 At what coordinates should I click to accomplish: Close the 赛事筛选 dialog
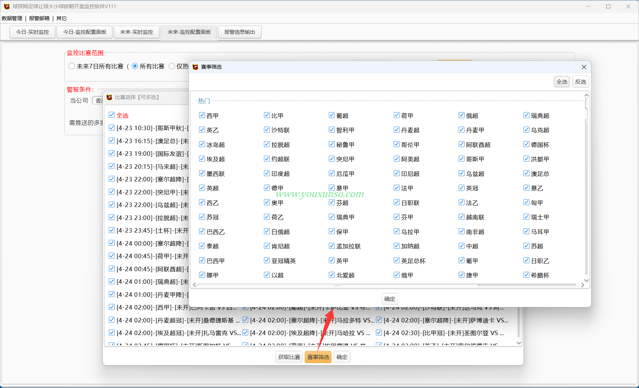584,67
